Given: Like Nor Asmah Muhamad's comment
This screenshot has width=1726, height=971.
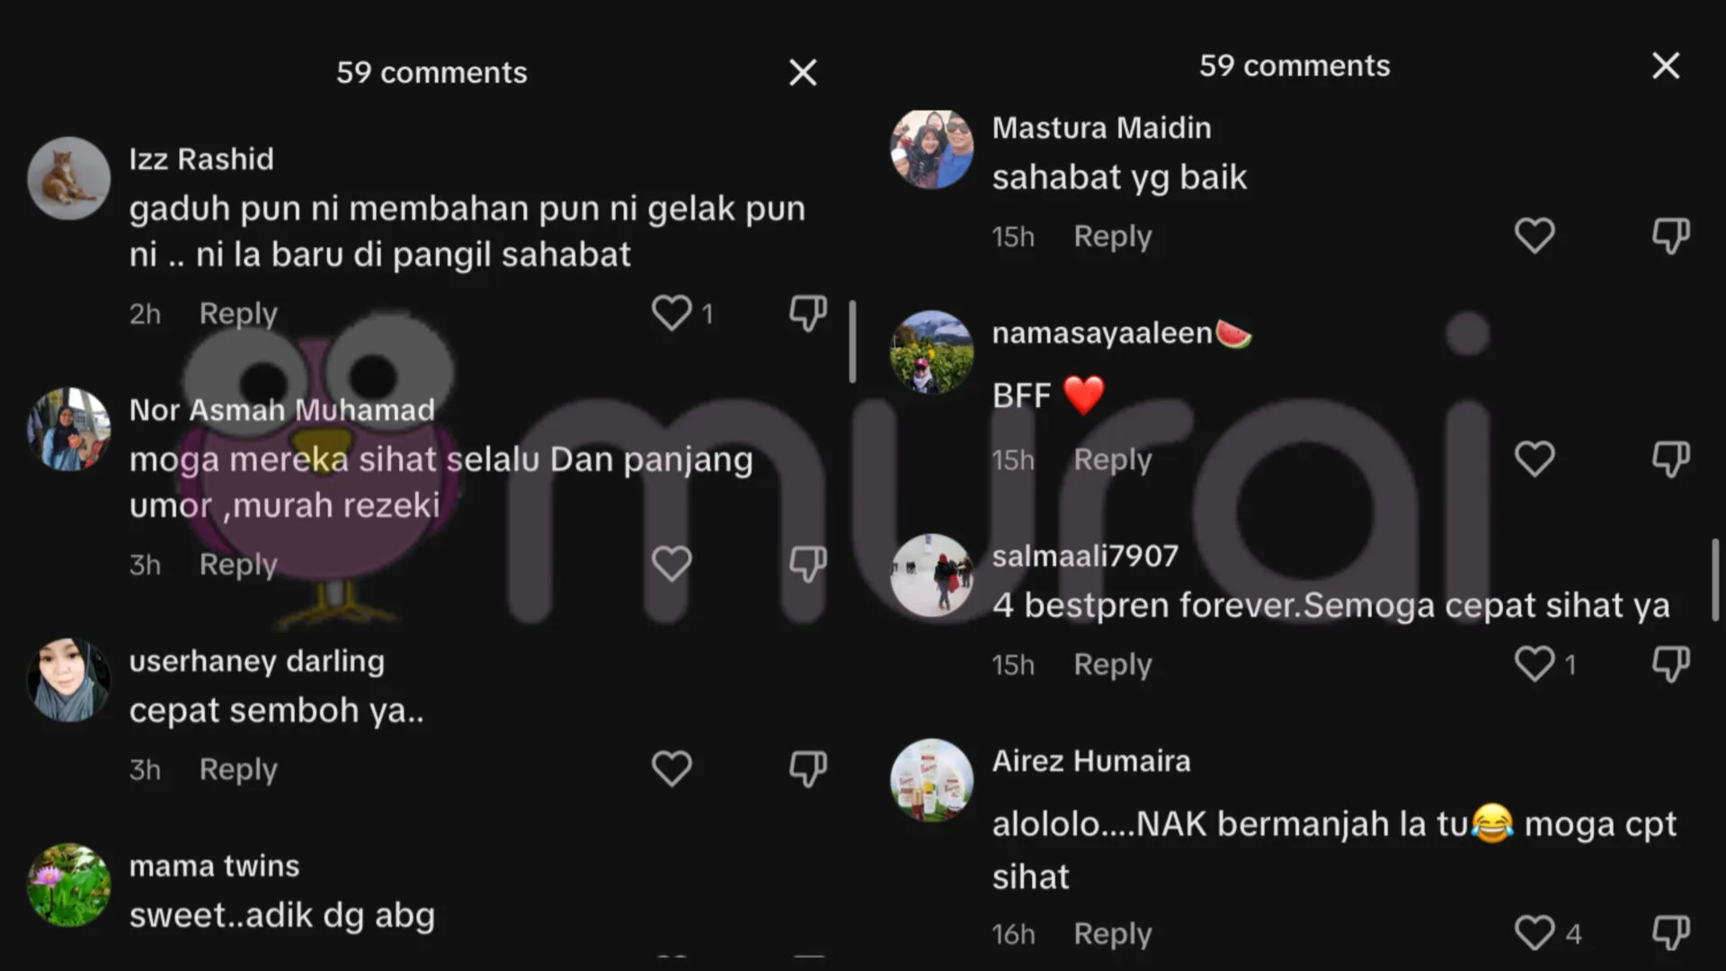Looking at the screenshot, I should (x=672, y=565).
